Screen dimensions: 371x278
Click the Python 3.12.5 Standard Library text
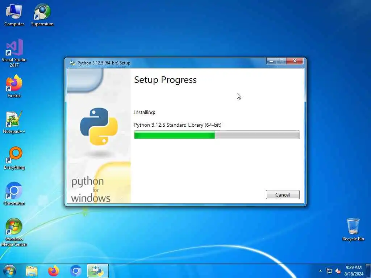coord(178,125)
